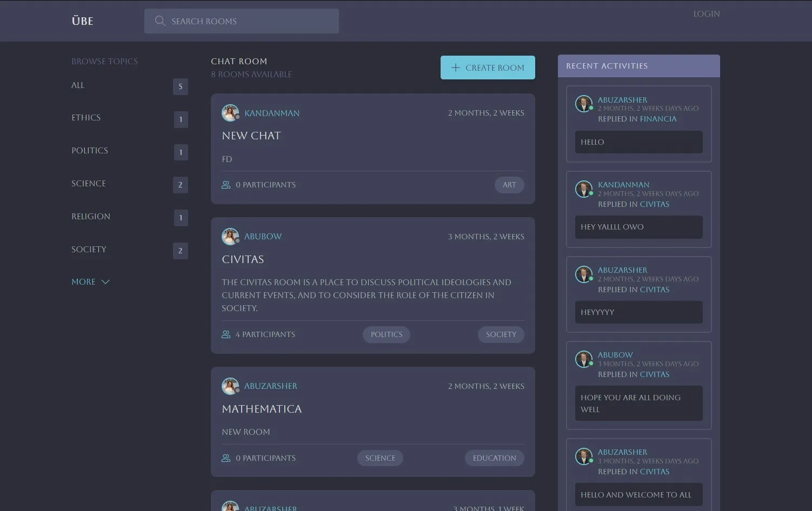Expand the MORE topics list
This screenshot has height=511, width=812.
90,281
